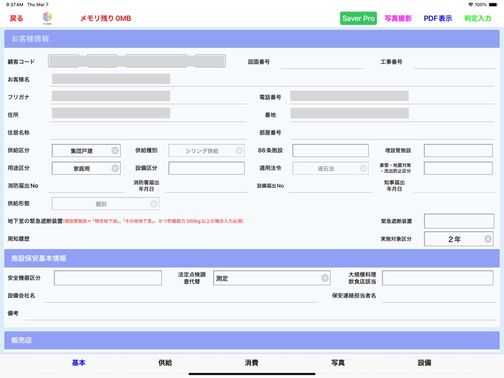Viewport: 504px width, 378px height.
Task: Tap the H-ONE cube logo icon
Action: [47, 17]
